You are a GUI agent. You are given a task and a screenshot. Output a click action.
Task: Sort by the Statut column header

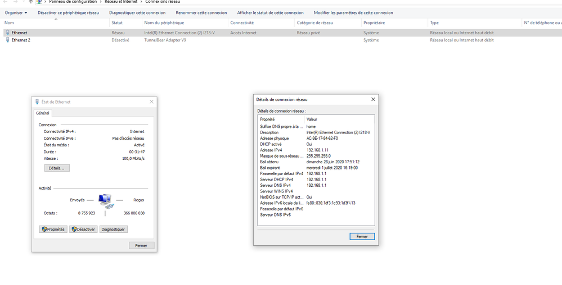(126, 23)
